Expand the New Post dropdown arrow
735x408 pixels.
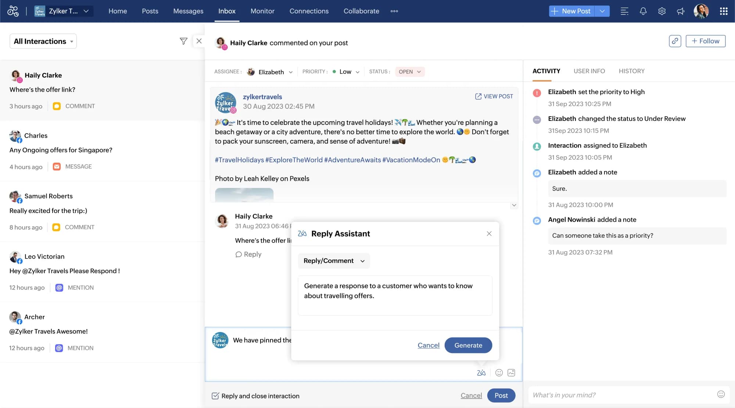602,11
